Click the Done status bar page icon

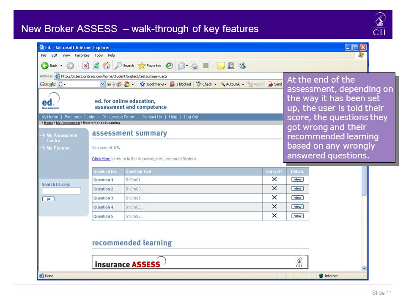click(41, 276)
